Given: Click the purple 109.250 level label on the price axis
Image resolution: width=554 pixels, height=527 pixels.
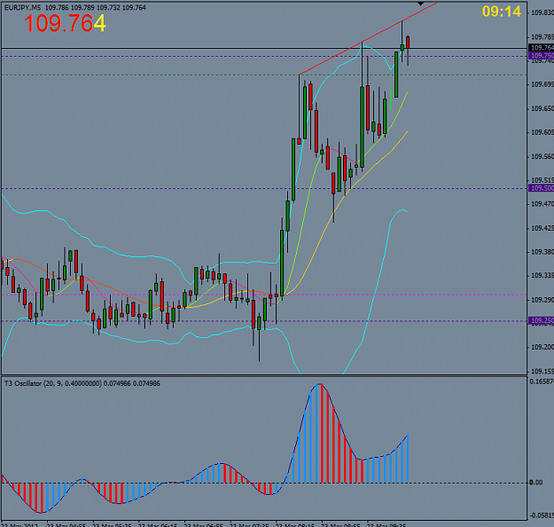Looking at the screenshot, I should (541, 320).
